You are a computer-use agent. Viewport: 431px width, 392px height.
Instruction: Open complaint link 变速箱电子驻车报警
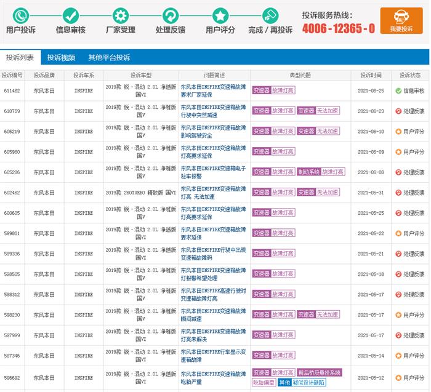point(213,172)
